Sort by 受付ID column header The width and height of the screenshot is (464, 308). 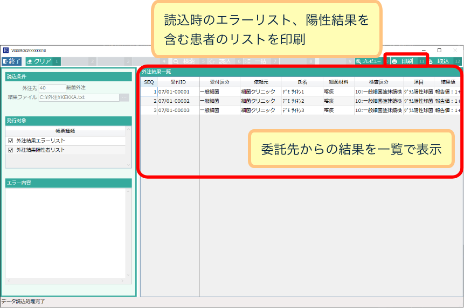click(178, 82)
